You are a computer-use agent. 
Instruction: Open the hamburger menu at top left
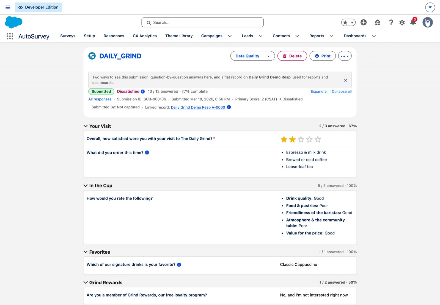[8, 7]
